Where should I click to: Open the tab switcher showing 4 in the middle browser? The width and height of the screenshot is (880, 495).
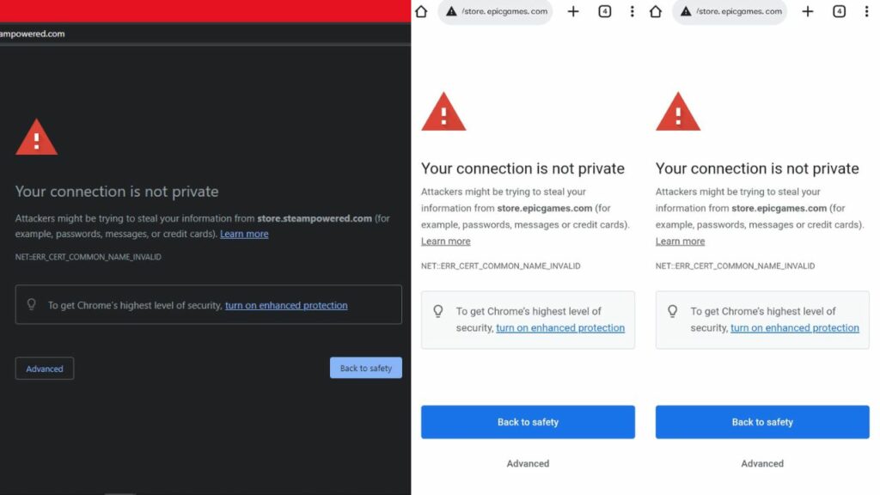(604, 11)
